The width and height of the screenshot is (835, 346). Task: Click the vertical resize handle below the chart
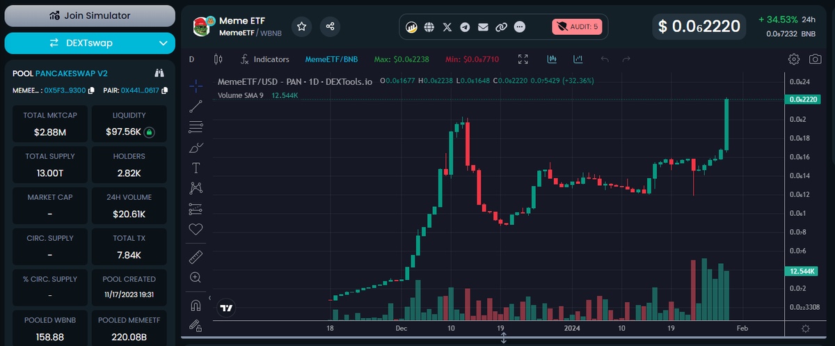click(504, 338)
